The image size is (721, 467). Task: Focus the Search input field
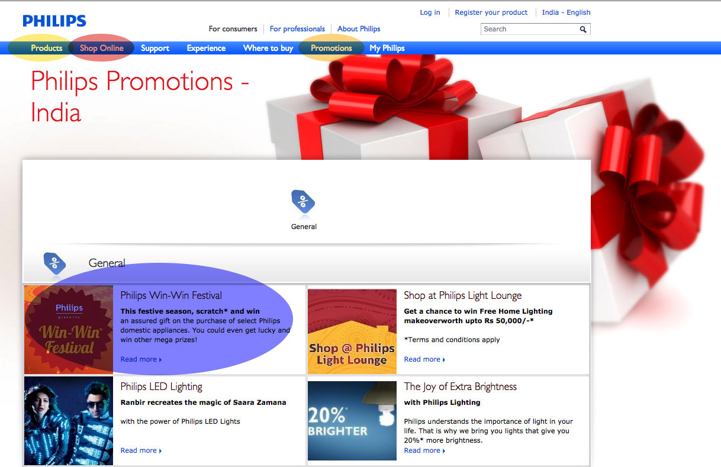point(530,29)
